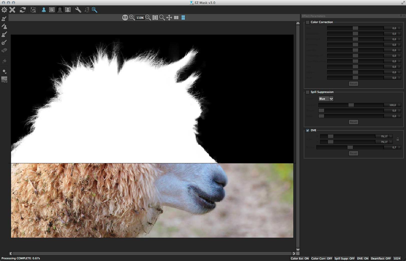
Task: Select the blue magic wand tool
Action: point(94,10)
